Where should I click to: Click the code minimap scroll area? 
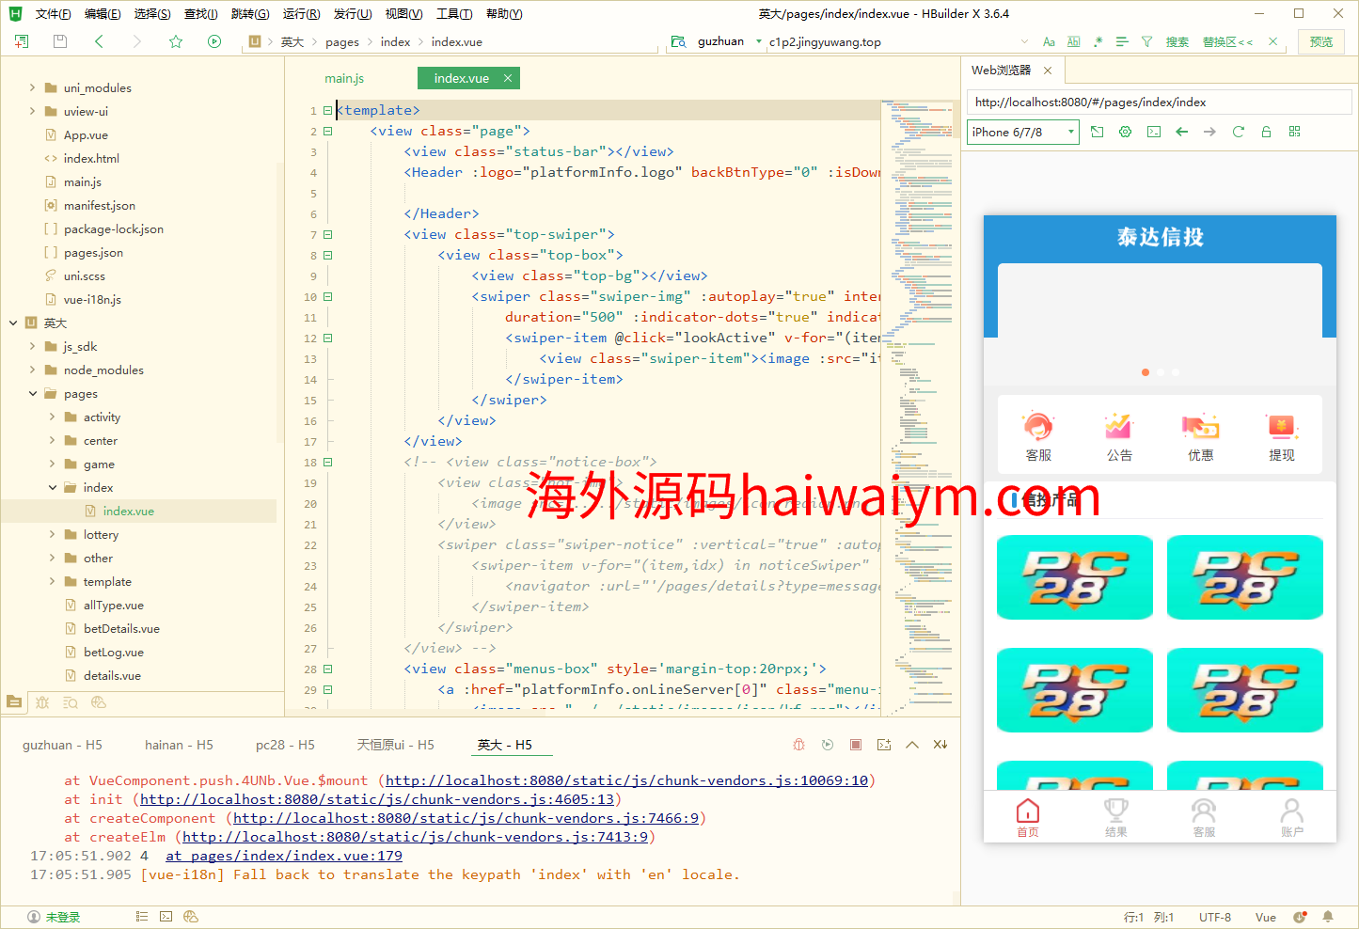tap(918, 376)
